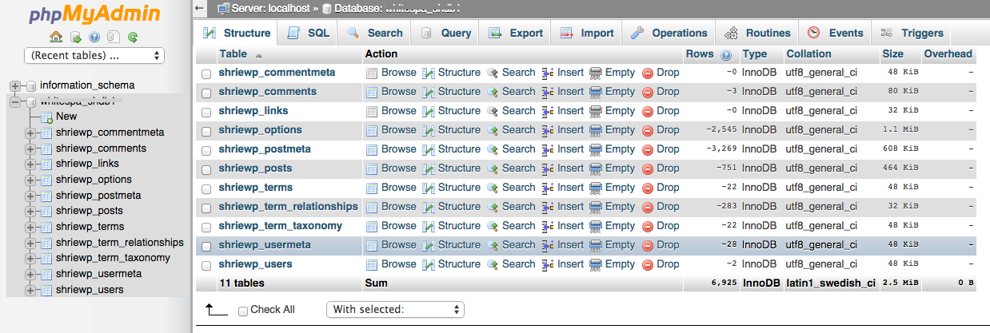990x333 pixels.
Task: Click Search icon for shriewp_term_taxonomy
Action: (x=493, y=226)
